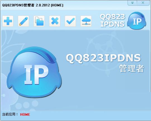Close the QQ823IPDNS window
Viewport: 151px width, 121px height.
pos(143,3)
